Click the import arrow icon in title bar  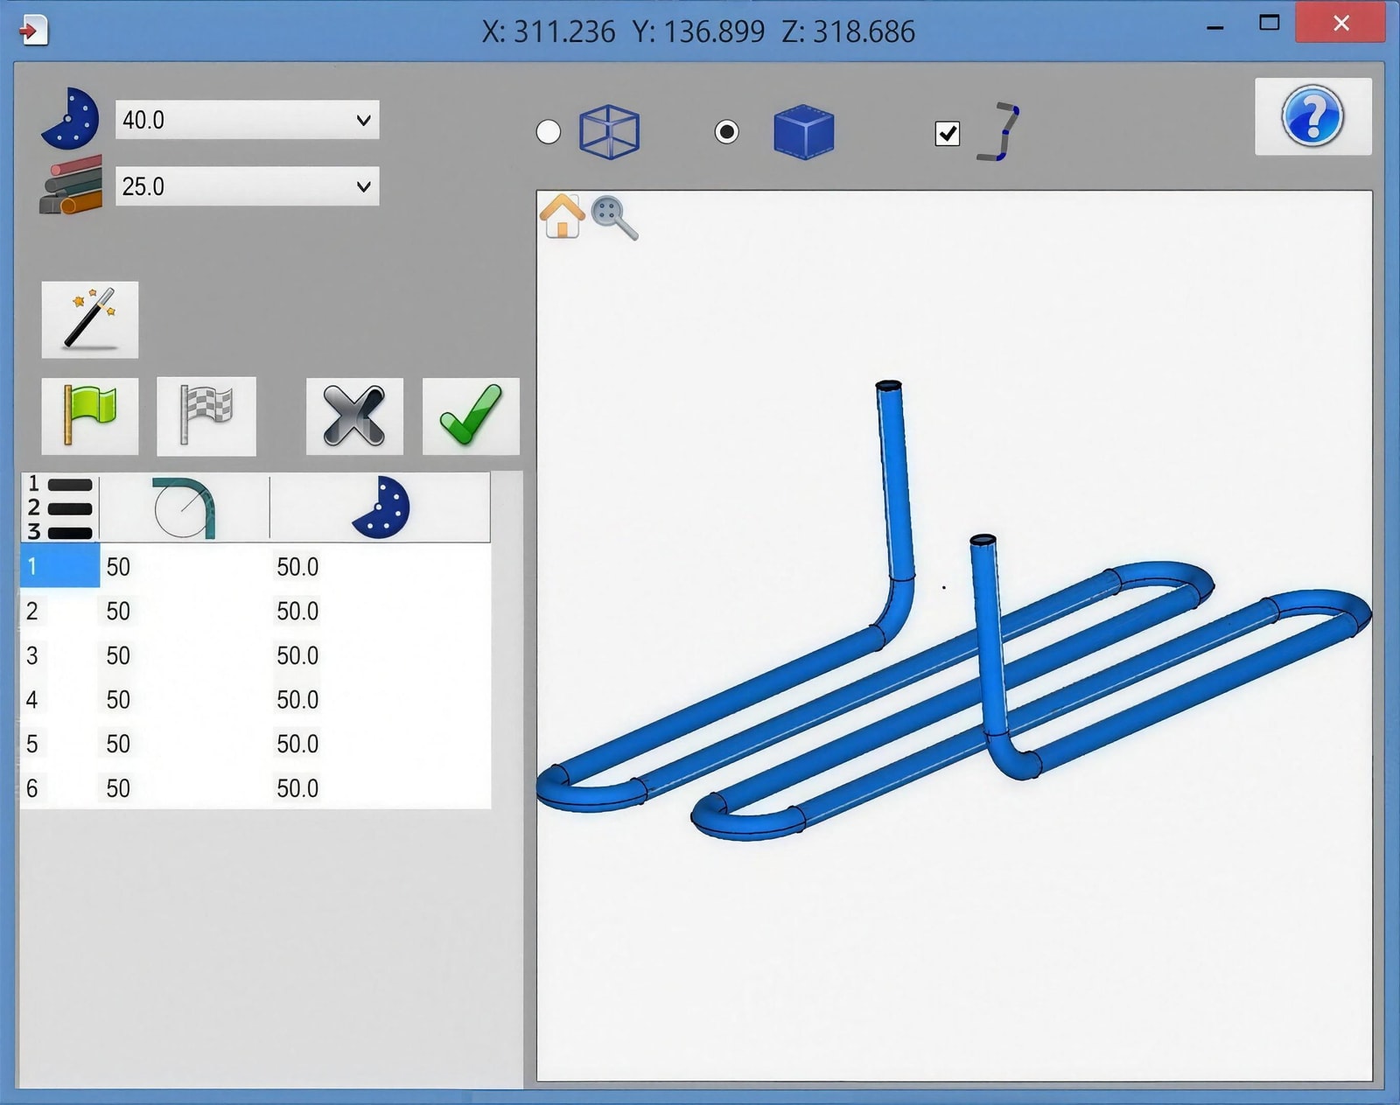(33, 31)
